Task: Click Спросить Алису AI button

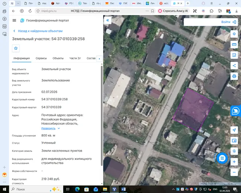Action: (x=173, y=11)
